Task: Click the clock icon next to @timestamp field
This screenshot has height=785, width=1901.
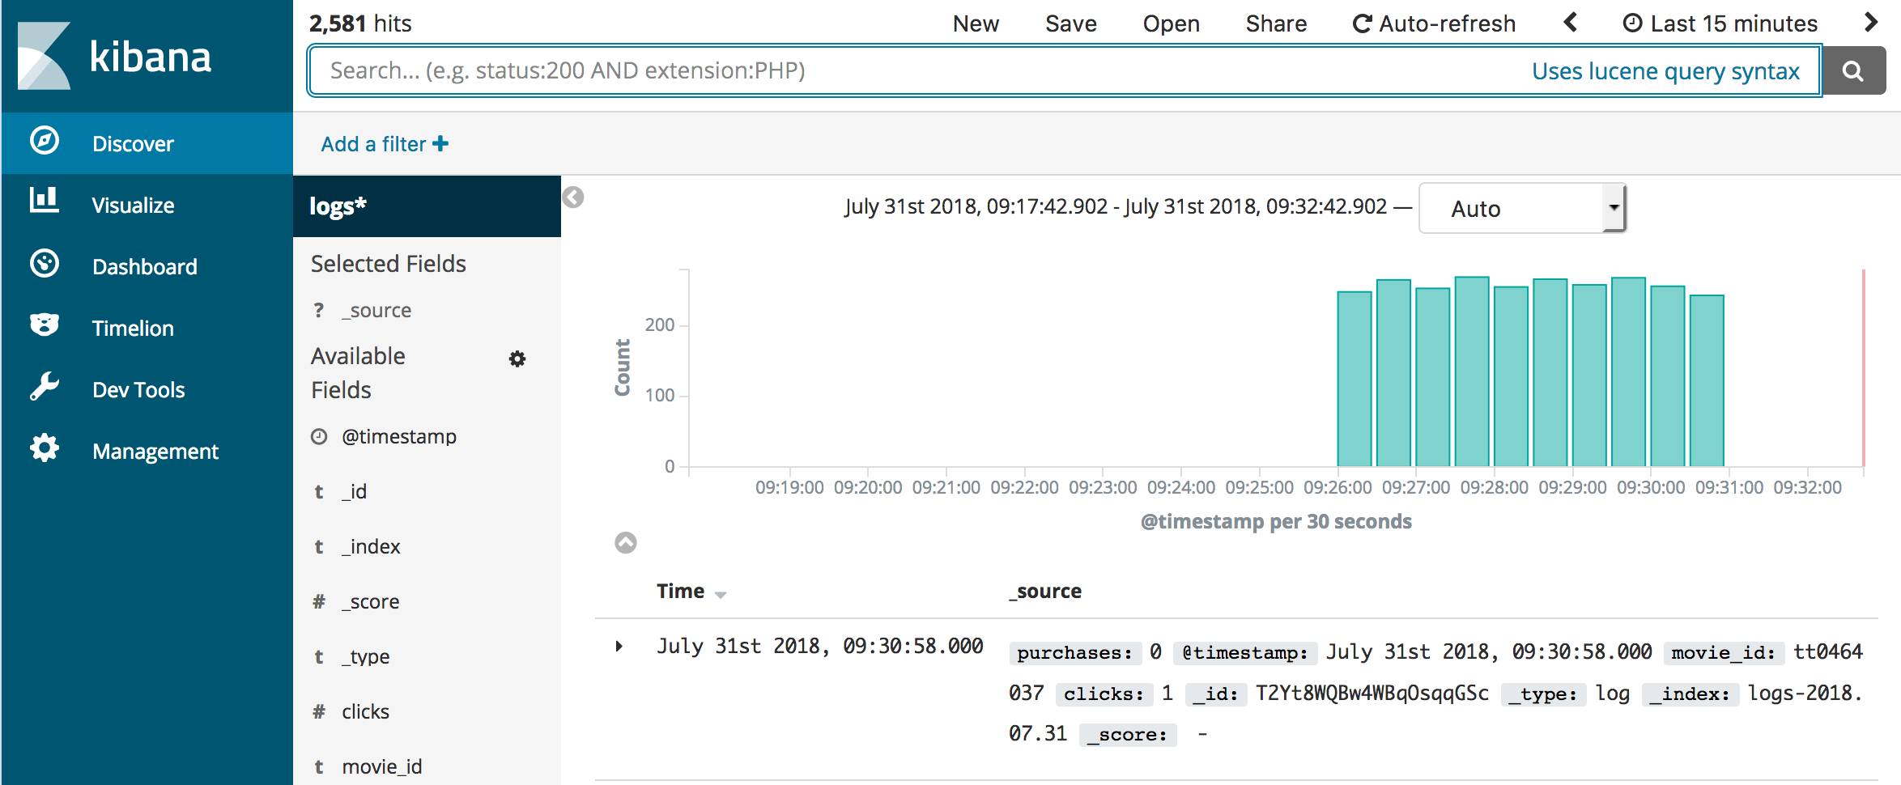Action: [319, 437]
